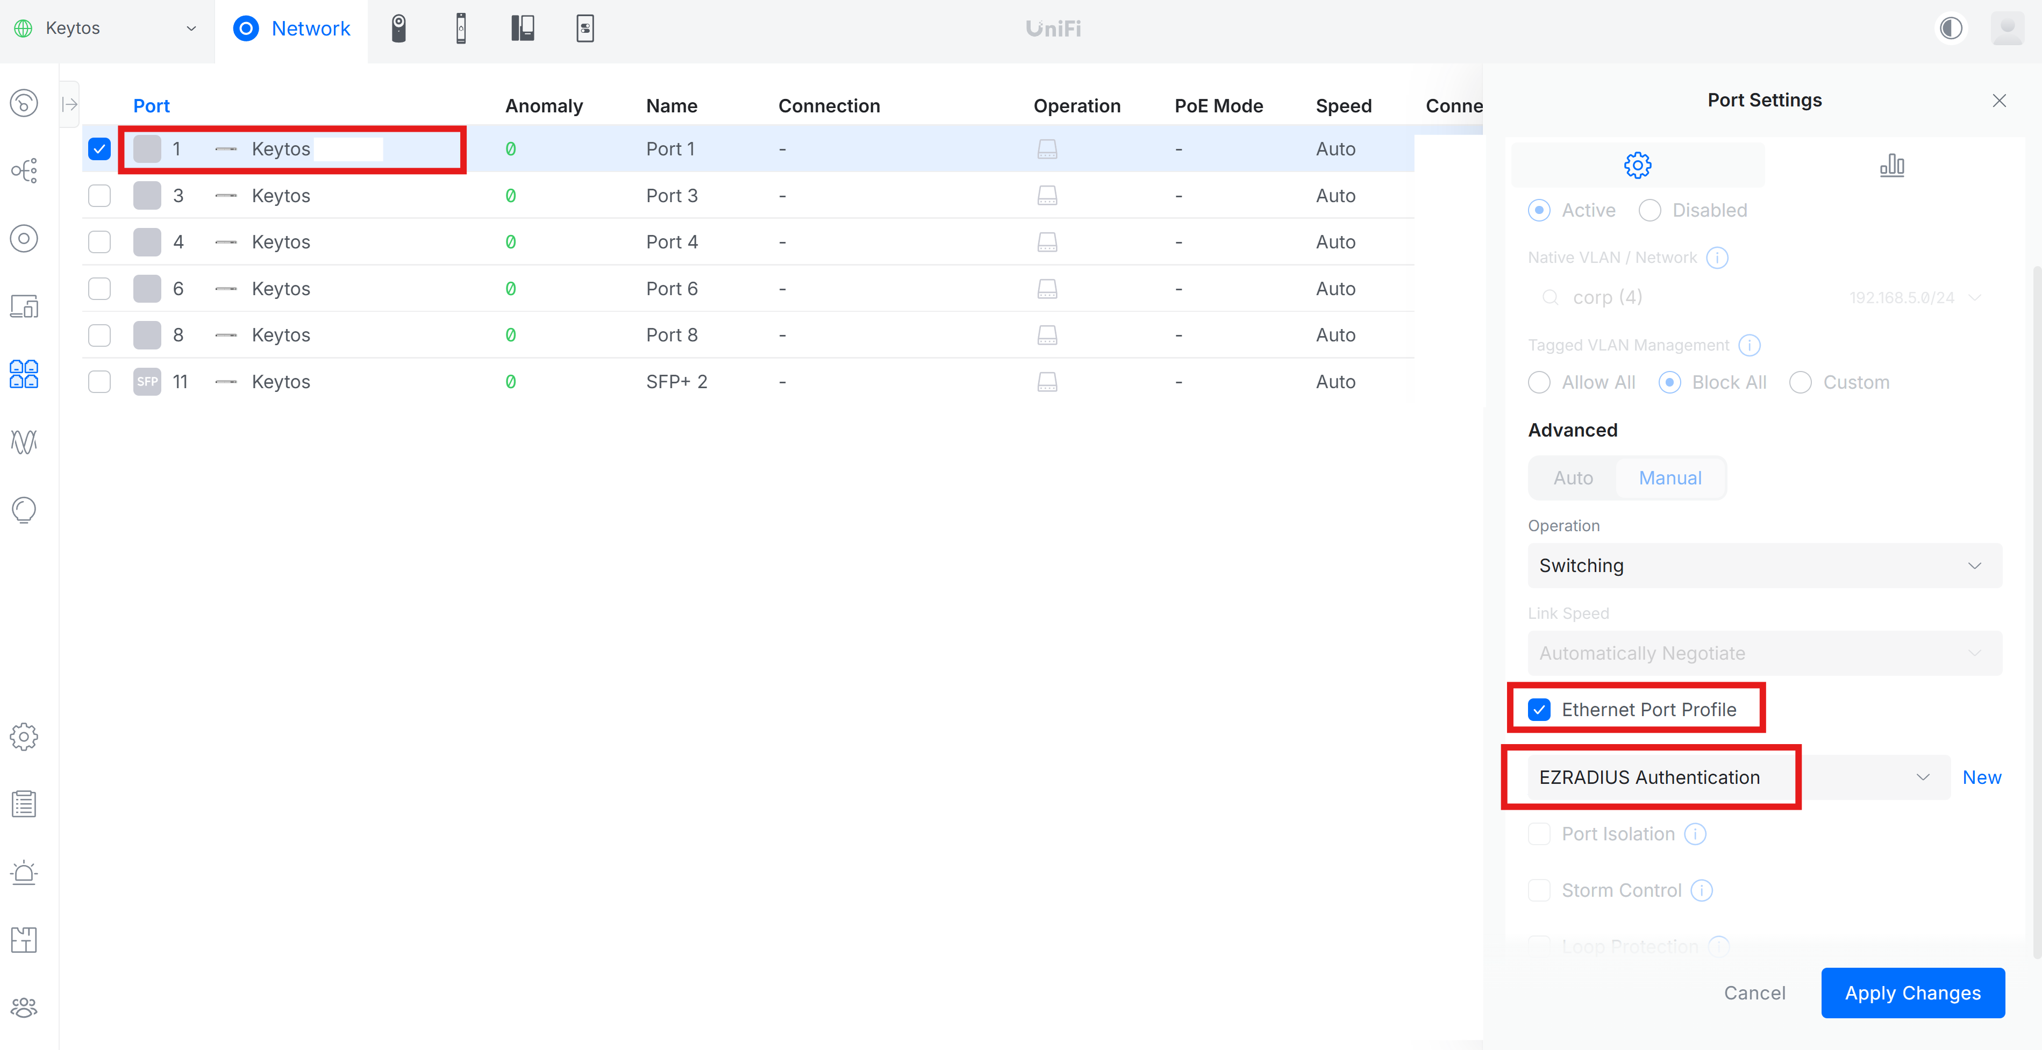Click the SFP port 11 icon
Image resolution: width=2042 pixels, height=1050 pixels.
pyautogui.click(x=147, y=381)
